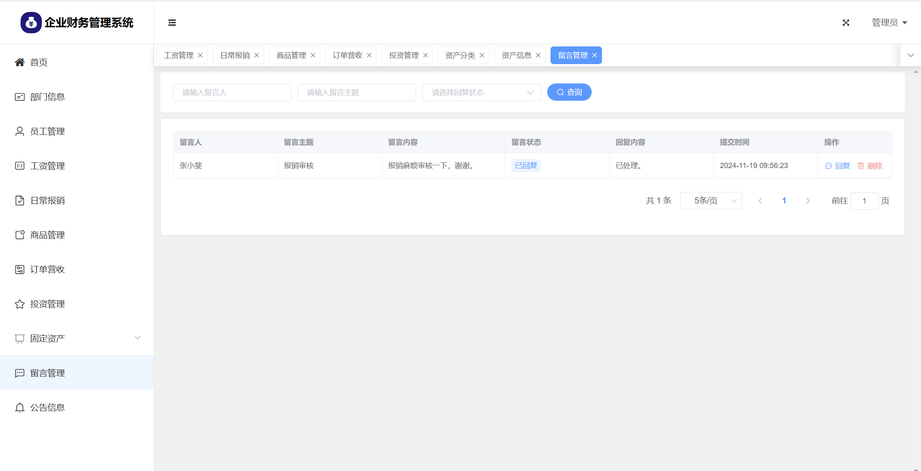The height and width of the screenshot is (471, 921).
Task: Delete the 张小斐 message row
Action: [x=870, y=166]
